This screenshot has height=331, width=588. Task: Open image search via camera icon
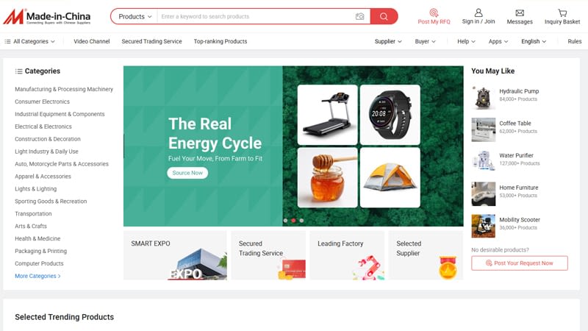click(359, 16)
